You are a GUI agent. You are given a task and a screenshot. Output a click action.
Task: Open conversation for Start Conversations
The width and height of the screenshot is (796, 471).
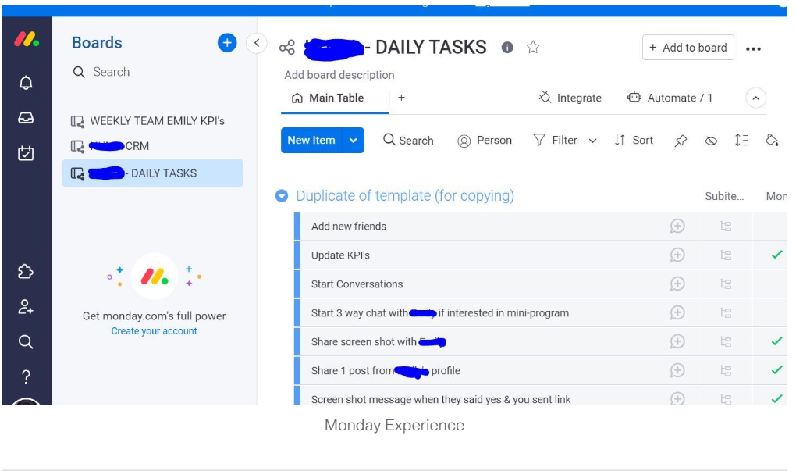click(x=677, y=284)
